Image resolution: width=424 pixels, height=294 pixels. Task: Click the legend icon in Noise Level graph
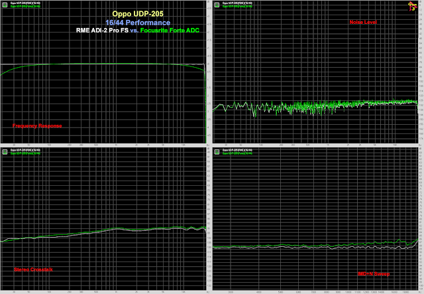pyautogui.click(x=217, y=5)
